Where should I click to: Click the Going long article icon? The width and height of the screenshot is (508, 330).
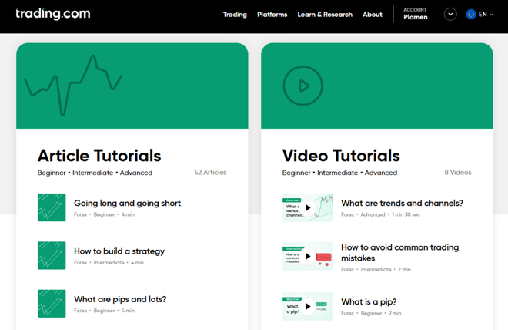click(x=52, y=207)
